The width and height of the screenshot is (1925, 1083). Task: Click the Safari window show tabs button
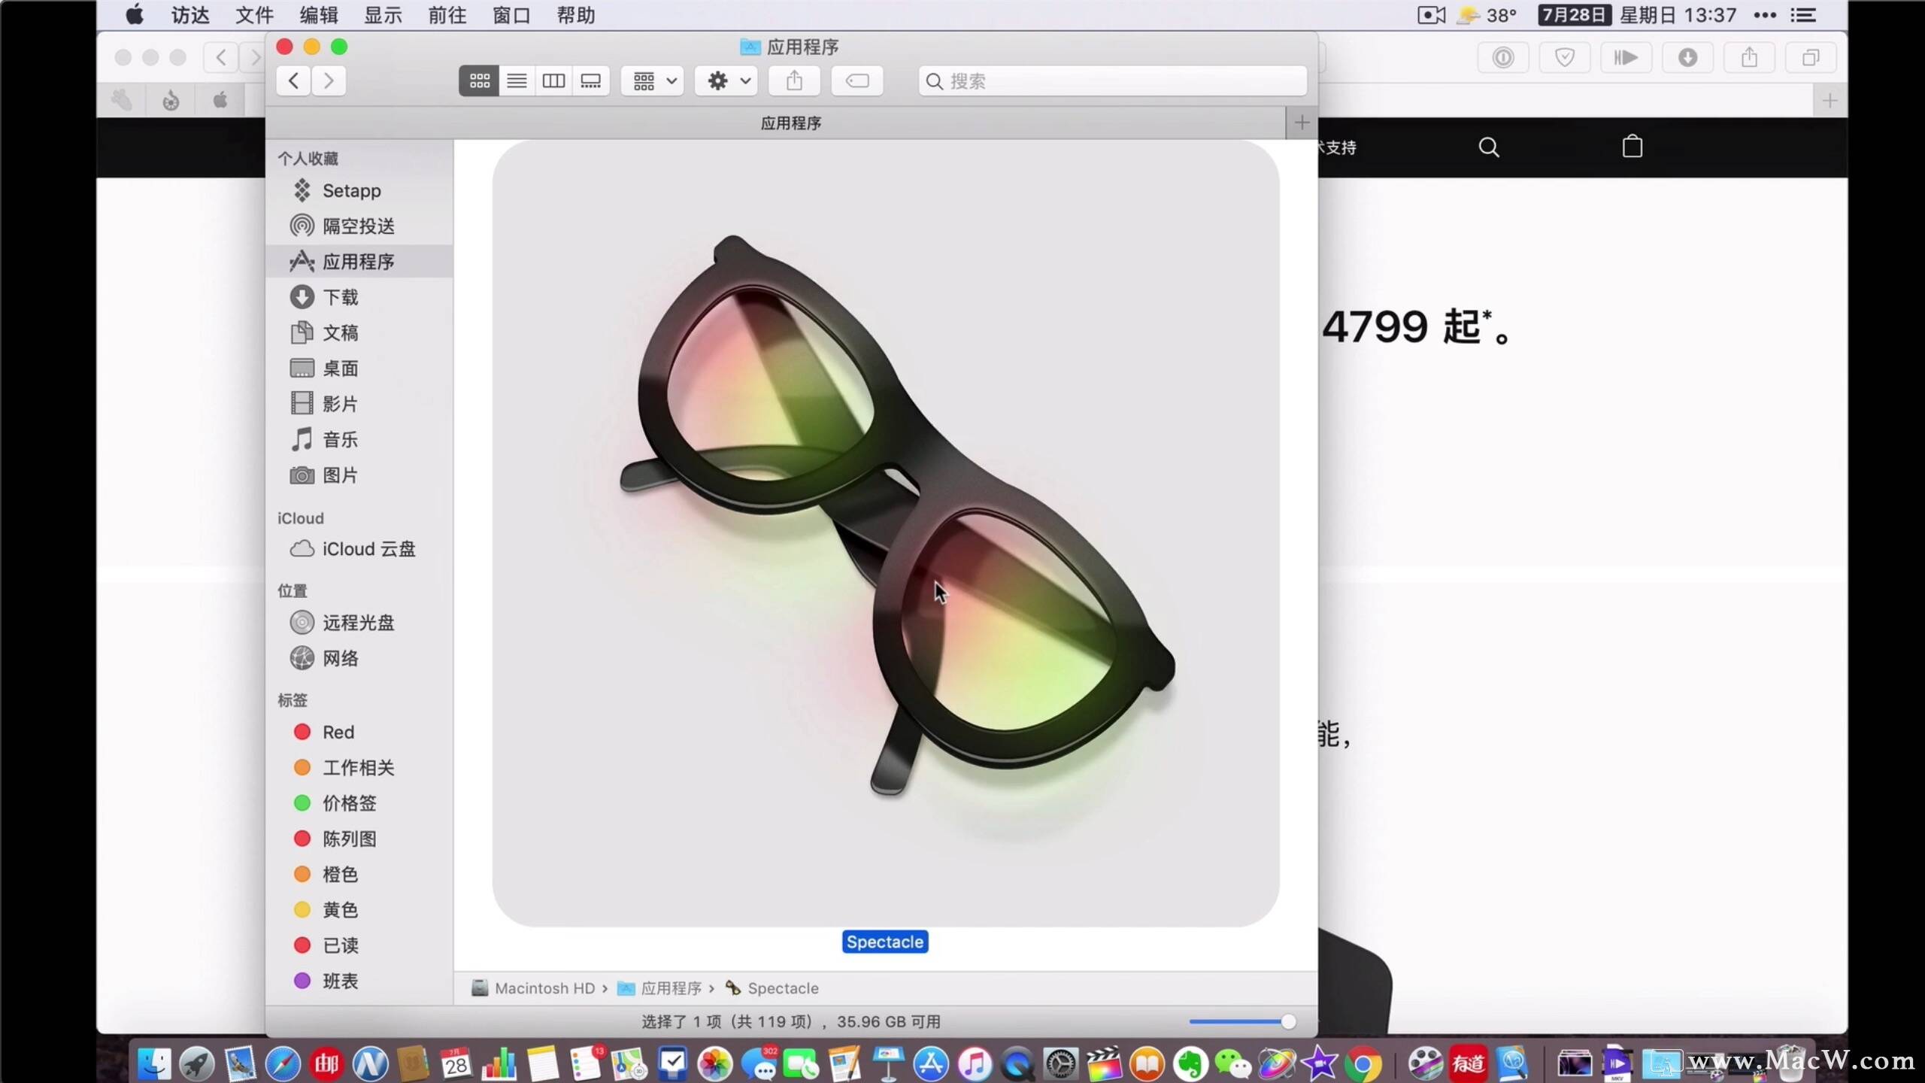[1811, 57]
